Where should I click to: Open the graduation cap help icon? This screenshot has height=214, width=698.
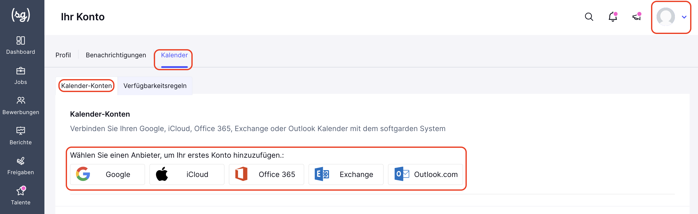637,17
